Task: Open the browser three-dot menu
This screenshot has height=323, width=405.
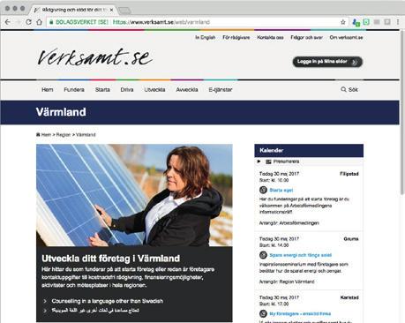Action: (x=398, y=22)
